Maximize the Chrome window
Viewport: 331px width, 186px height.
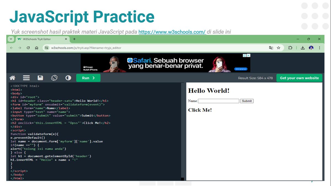(x=309, y=39)
